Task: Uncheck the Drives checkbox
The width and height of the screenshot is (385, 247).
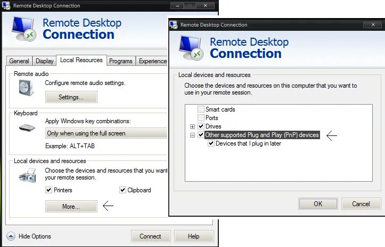Action: coord(201,126)
